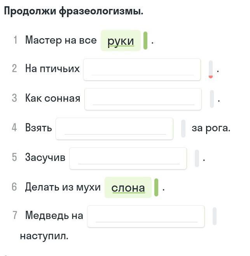The image size is (250, 256).
Task: Focus the blank field after "Медведь на"
Action: (146, 216)
